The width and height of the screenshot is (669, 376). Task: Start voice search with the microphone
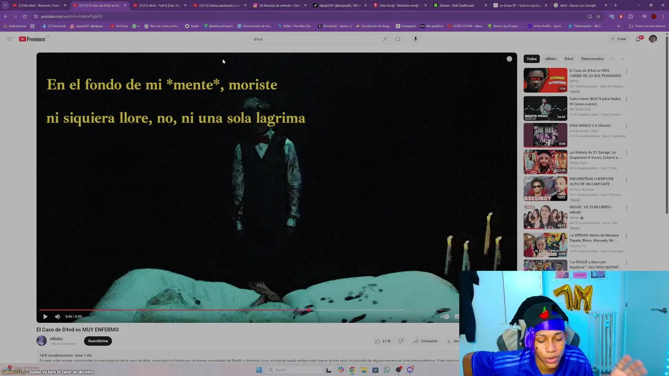coord(416,39)
